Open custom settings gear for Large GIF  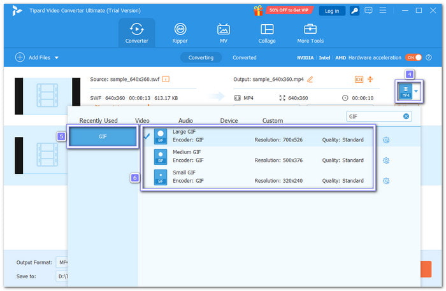click(x=385, y=140)
